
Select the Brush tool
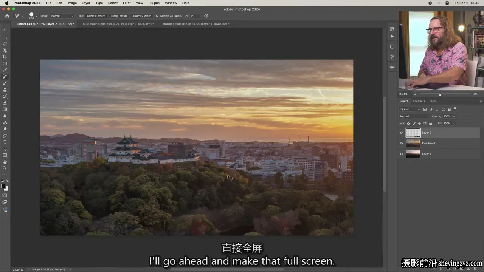[x=5, y=83]
